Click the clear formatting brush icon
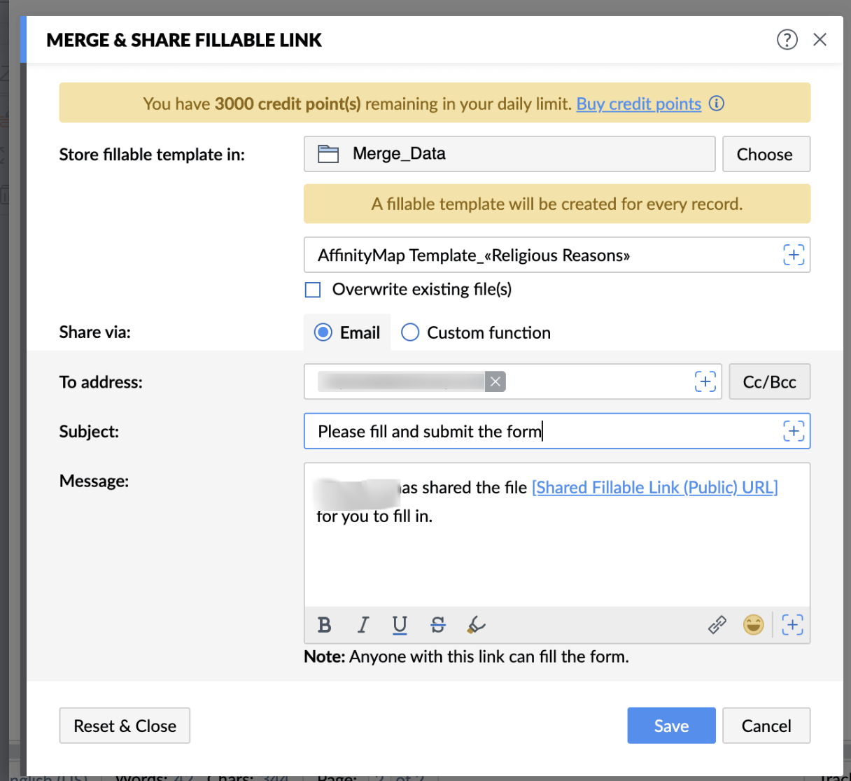 pos(476,625)
